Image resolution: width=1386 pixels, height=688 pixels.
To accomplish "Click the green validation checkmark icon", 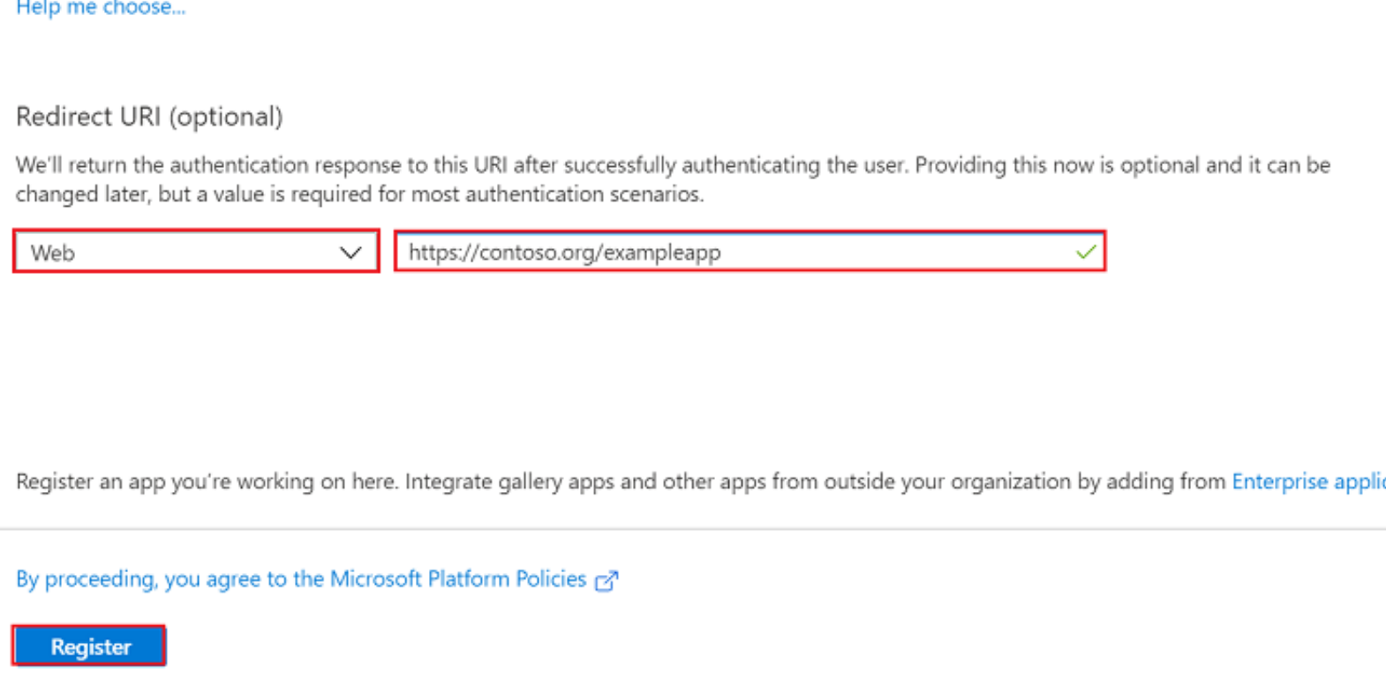I will click(1086, 252).
